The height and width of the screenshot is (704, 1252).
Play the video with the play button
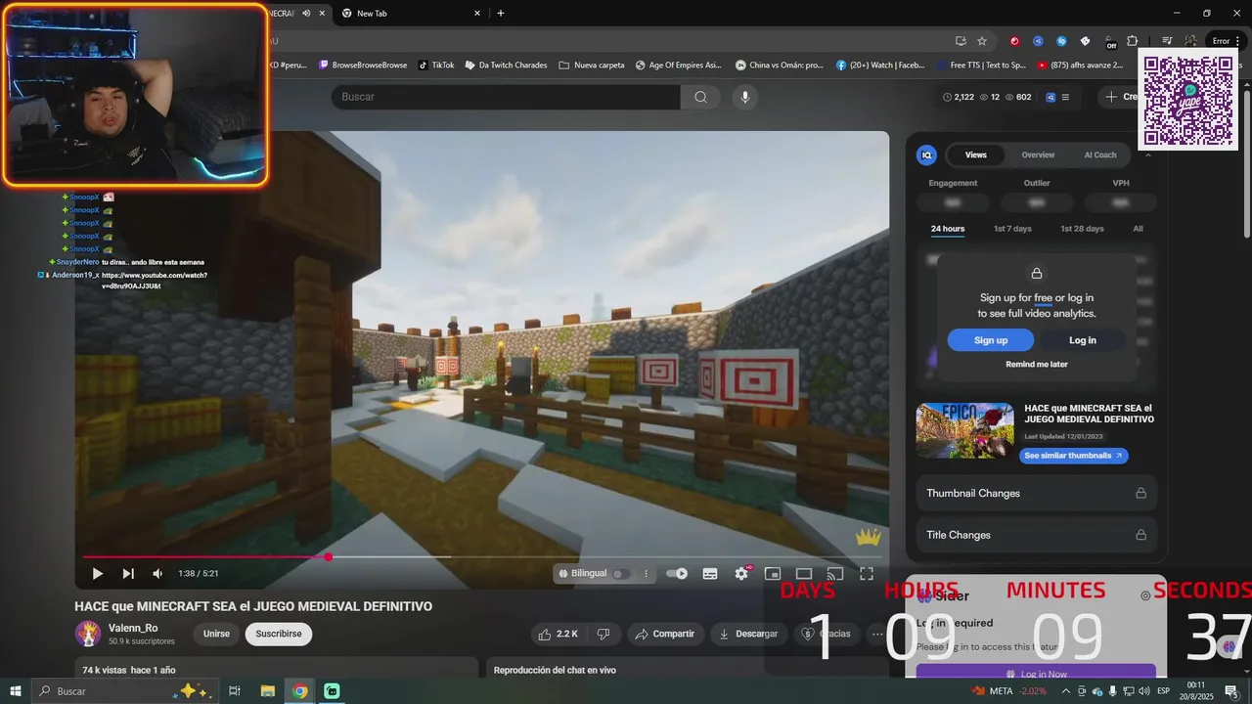97,574
